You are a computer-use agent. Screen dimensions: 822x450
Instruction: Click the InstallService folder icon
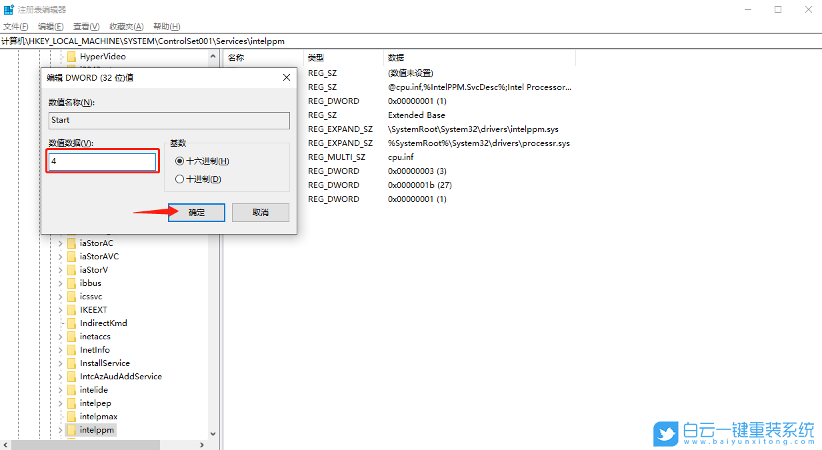[71, 363]
